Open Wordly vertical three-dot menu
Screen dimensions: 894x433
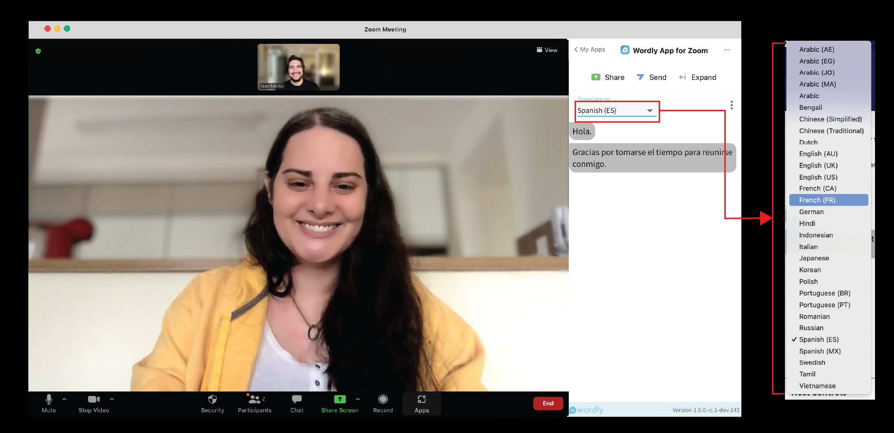click(732, 105)
